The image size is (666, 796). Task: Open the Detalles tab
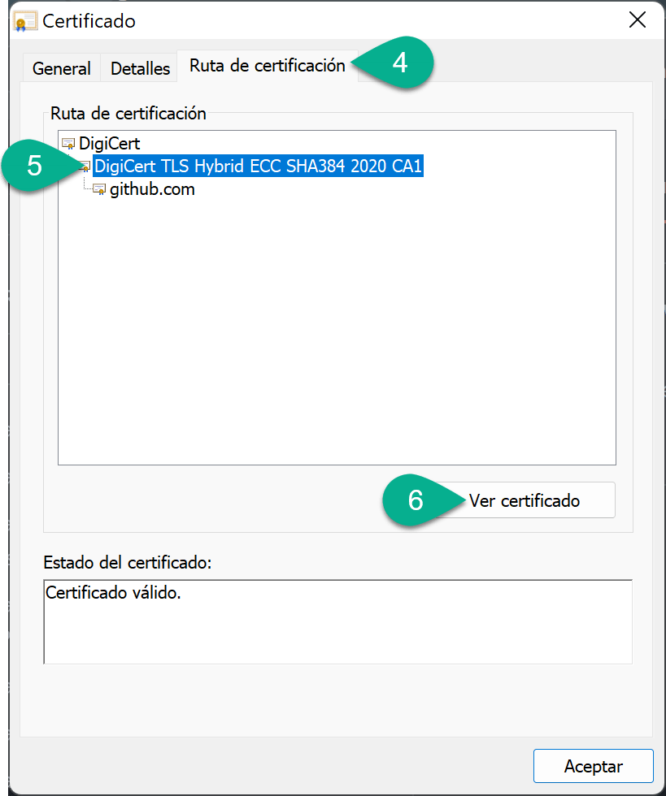[140, 69]
